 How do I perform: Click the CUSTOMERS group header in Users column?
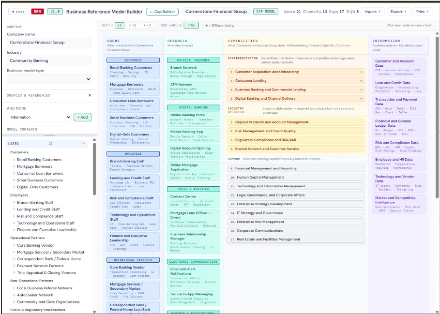coord(133,60)
